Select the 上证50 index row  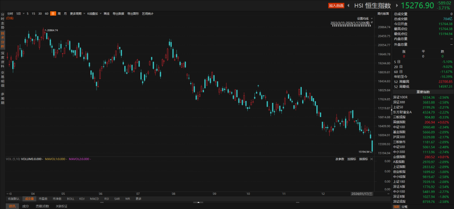[x=423, y=107]
